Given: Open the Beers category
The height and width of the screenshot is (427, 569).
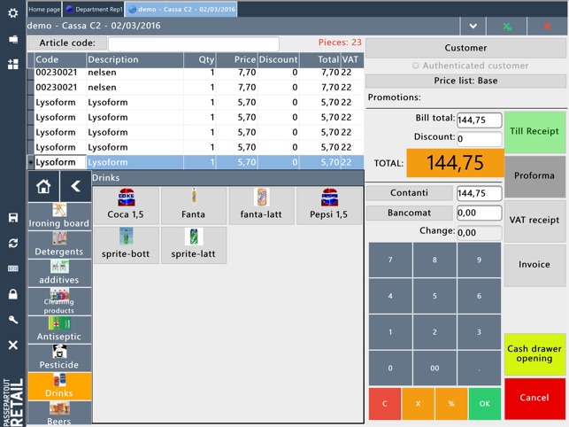Looking at the screenshot, I should point(59,414).
